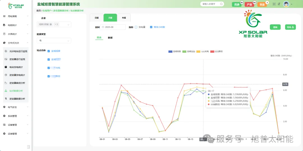Click the user avatar picture

point(286,4)
